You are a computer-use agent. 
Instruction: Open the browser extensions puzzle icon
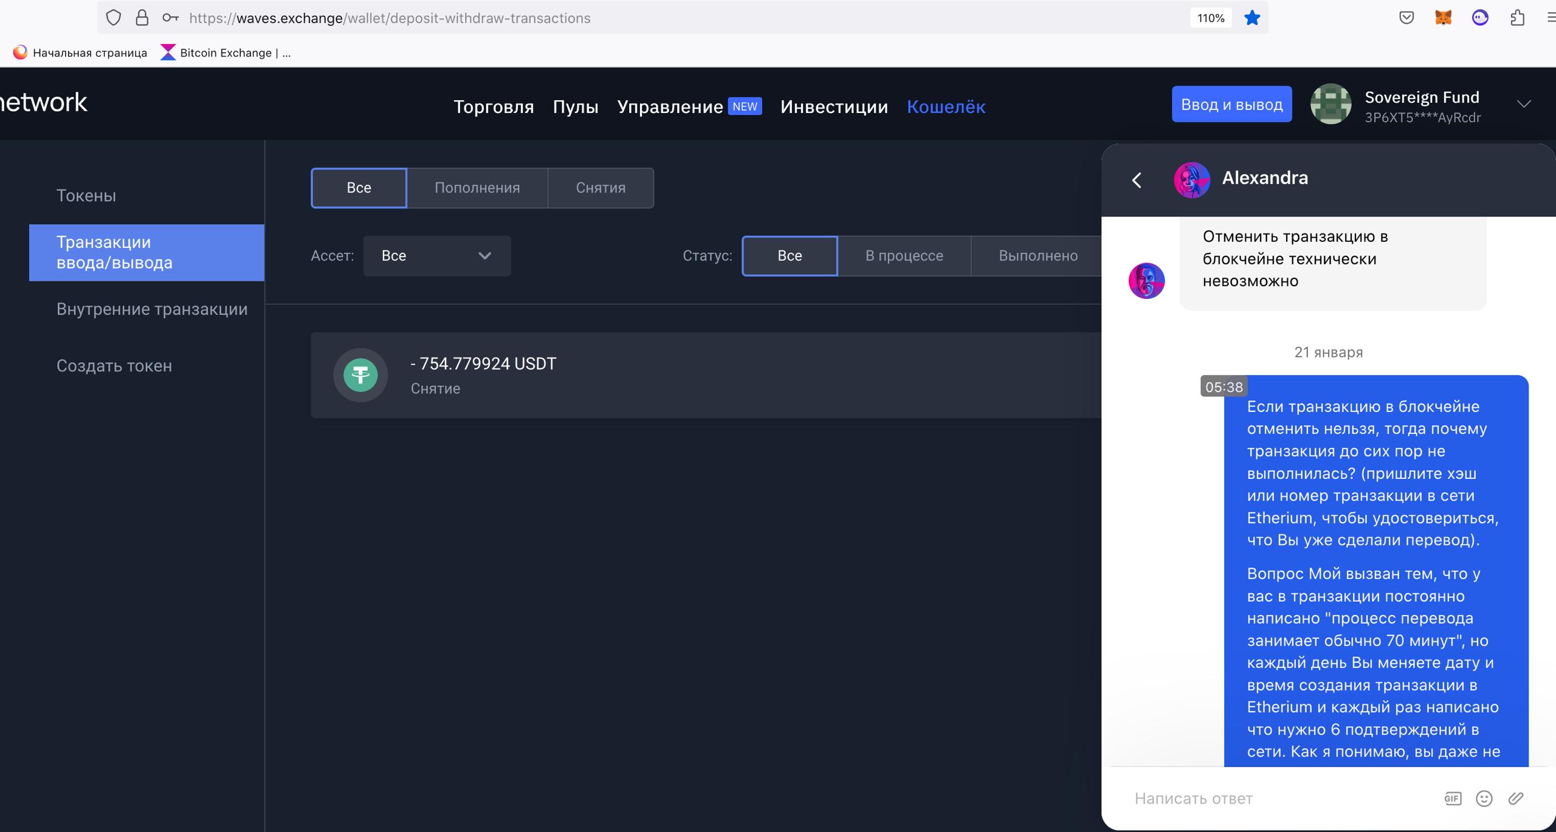pyautogui.click(x=1517, y=18)
